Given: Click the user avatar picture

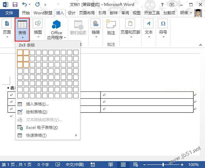Looking at the screenshot, I should [x=198, y=13].
